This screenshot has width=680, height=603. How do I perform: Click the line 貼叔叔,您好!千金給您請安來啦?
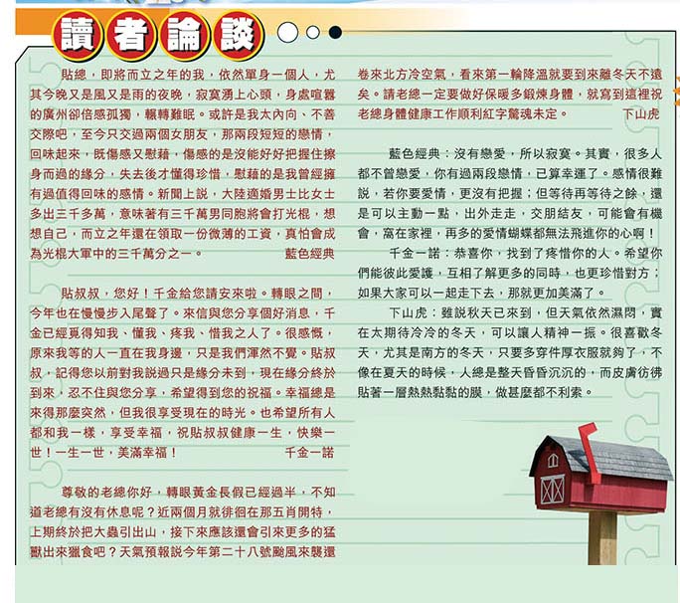[198, 293]
